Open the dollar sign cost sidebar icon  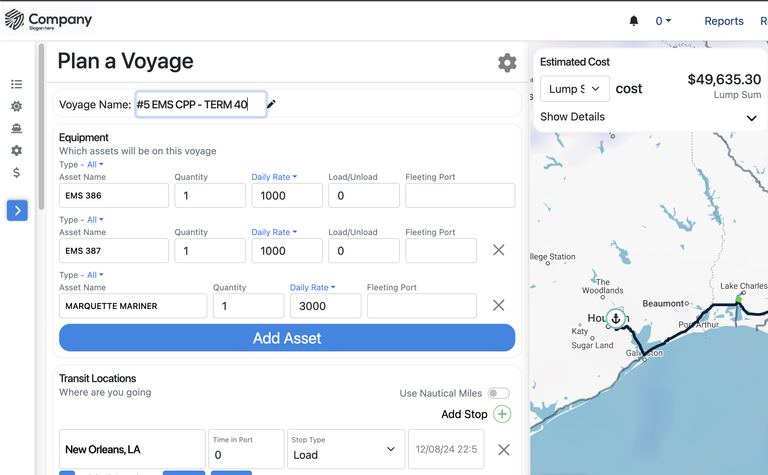[x=17, y=173]
